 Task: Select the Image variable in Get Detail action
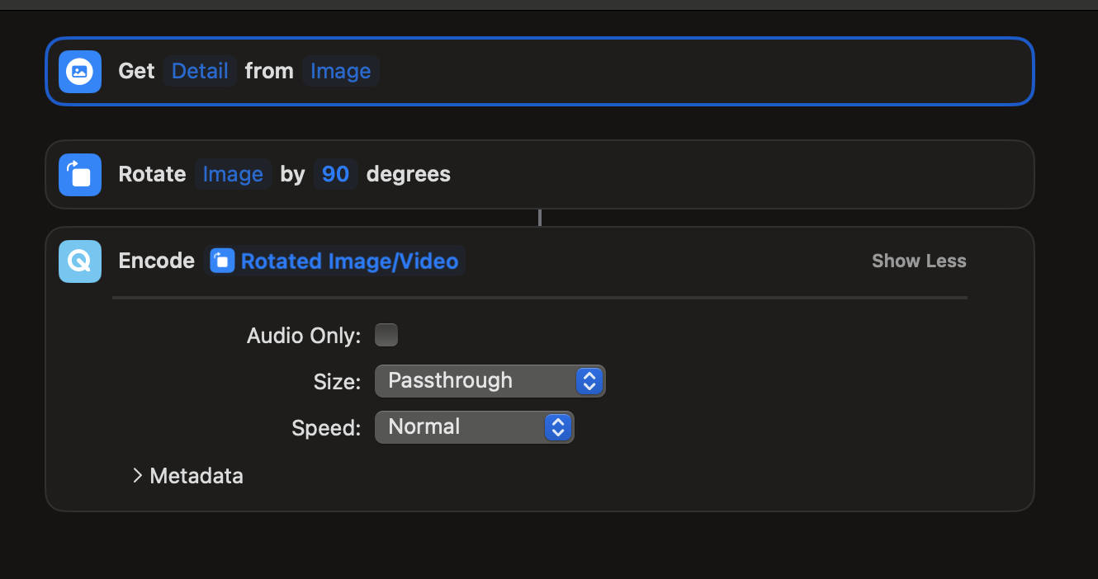pyautogui.click(x=340, y=72)
